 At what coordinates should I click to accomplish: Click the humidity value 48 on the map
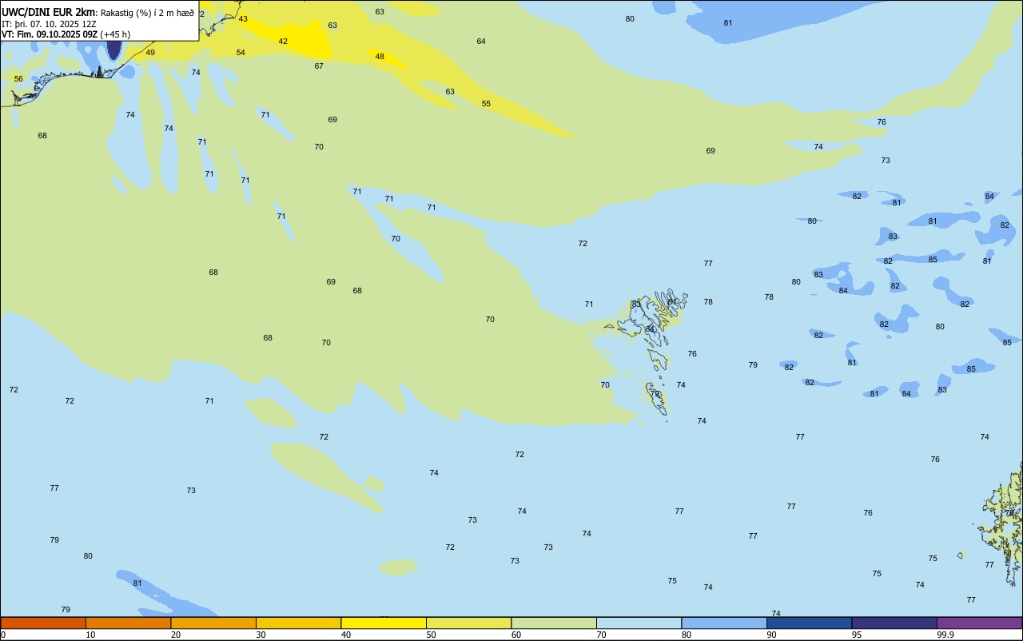click(380, 57)
